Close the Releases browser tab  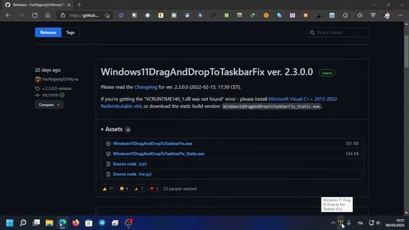69,4
